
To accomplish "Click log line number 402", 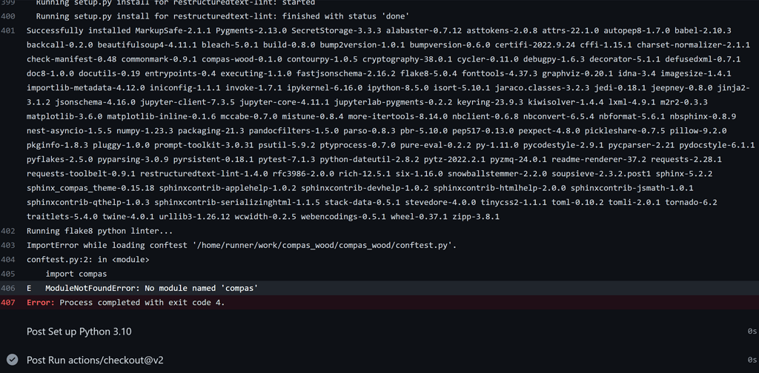I will tap(8, 231).
